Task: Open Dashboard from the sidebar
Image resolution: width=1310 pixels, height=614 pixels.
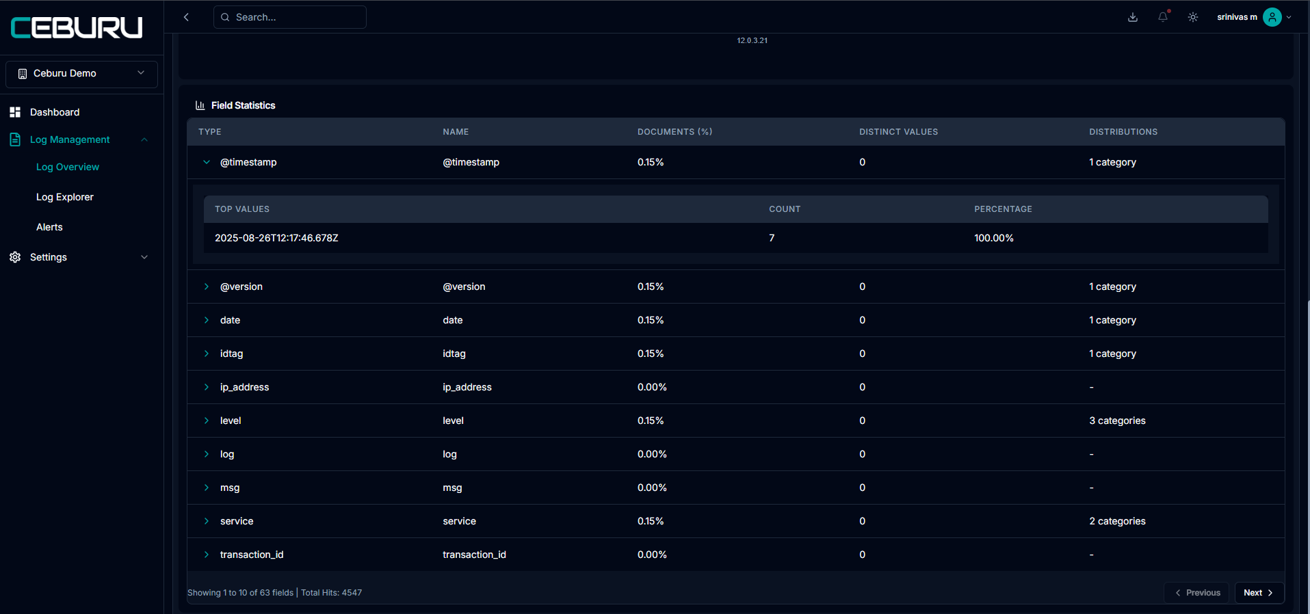Action: pos(55,112)
